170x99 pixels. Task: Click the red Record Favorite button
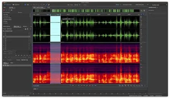tap(4, 10)
